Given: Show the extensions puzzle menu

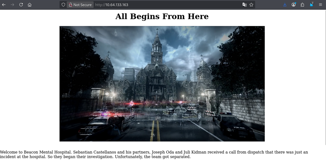Looking at the screenshot, I should coord(302,5).
